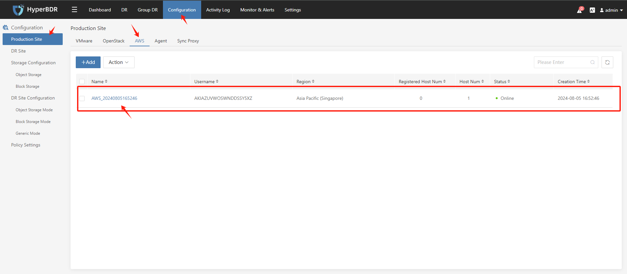
Task: Click the HyperBDR shield logo
Action: [x=18, y=10]
